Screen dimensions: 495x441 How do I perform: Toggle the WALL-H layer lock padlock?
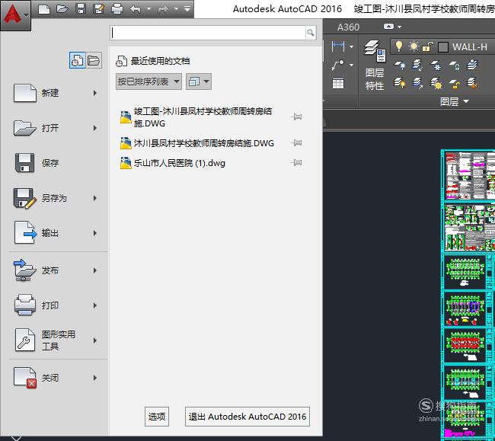coord(427,46)
